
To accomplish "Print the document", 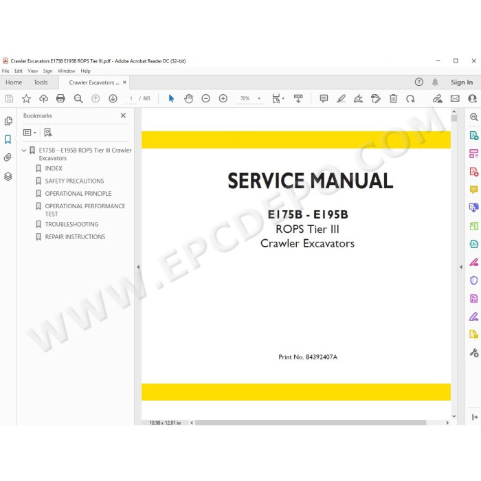I will pyautogui.click(x=60, y=98).
